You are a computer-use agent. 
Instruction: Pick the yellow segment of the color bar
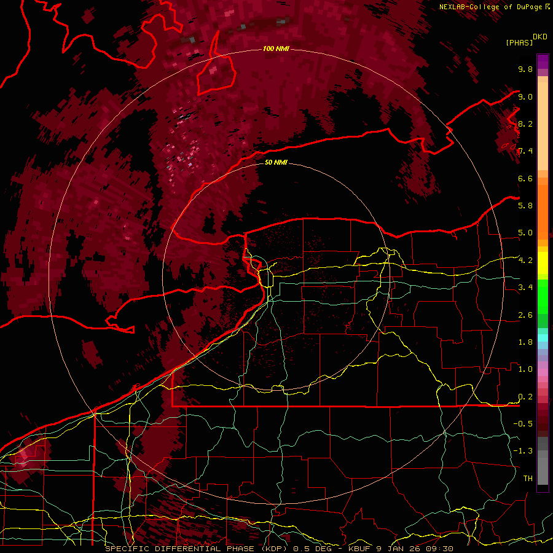[x=543, y=264]
